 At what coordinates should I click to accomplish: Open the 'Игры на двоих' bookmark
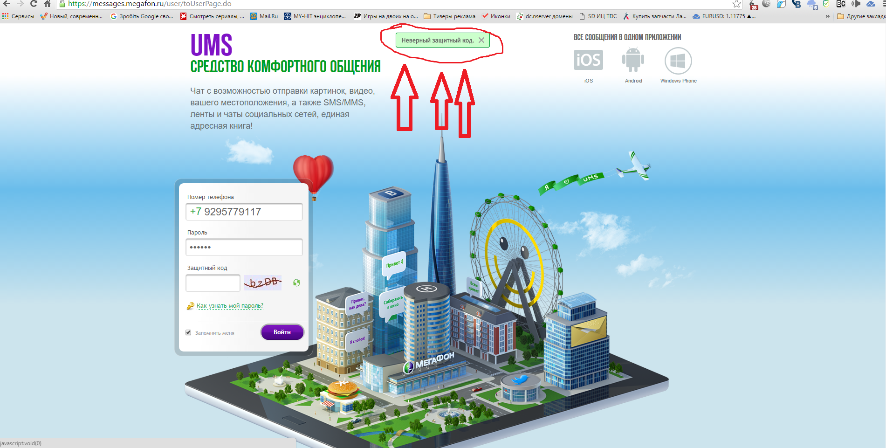386,16
